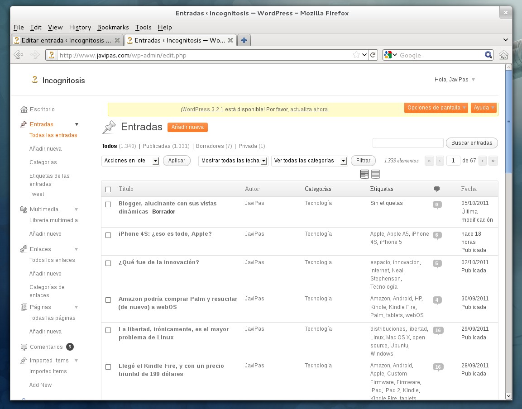Open the Hola, JaviPas user menu arrow

(x=474, y=80)
